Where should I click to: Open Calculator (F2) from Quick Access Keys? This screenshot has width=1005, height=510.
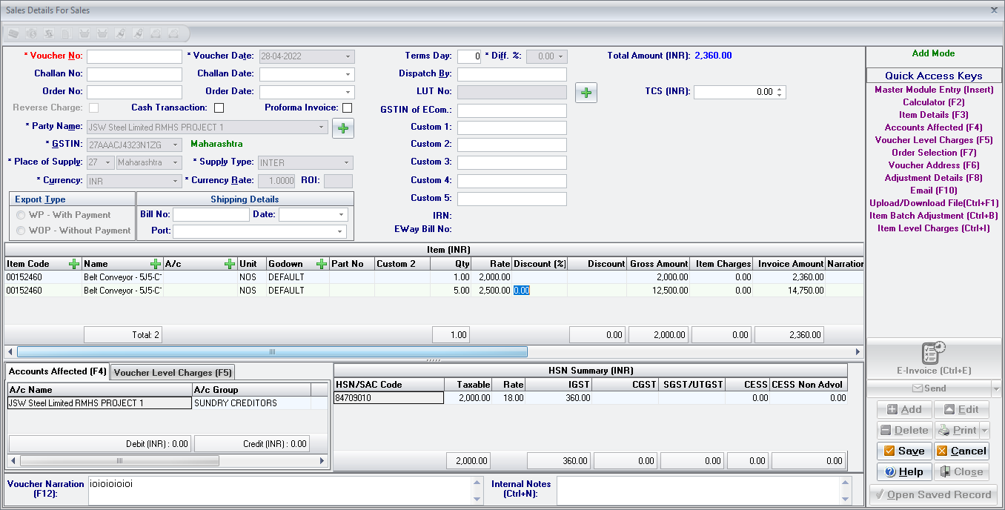click(934, 102)
